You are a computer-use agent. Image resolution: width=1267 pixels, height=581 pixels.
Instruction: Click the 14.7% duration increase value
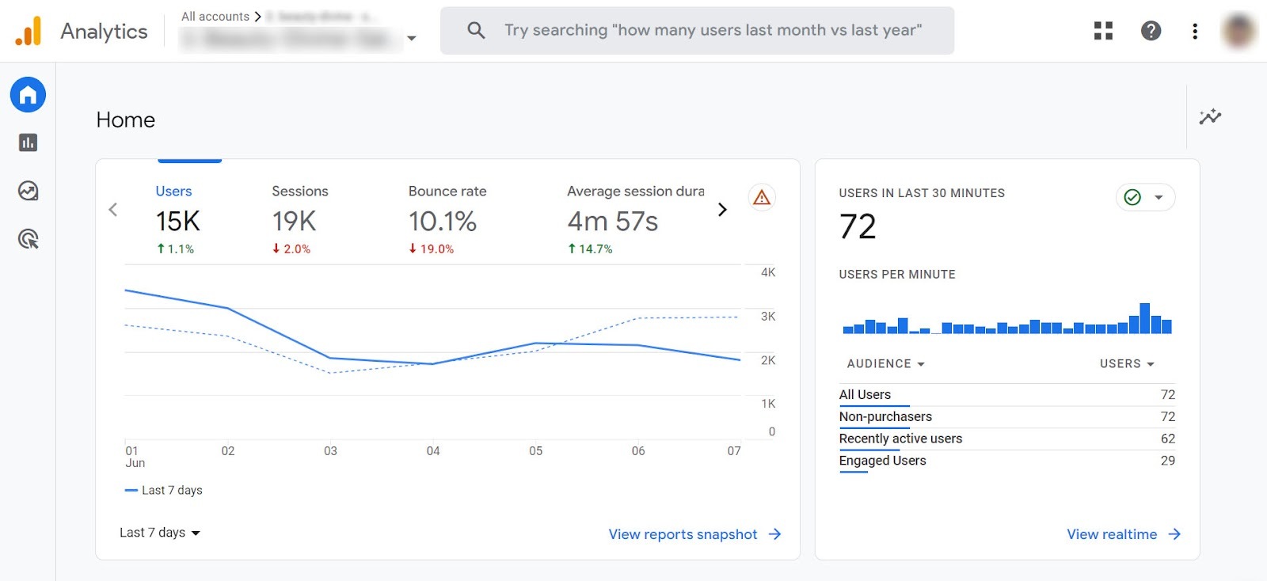590,249
